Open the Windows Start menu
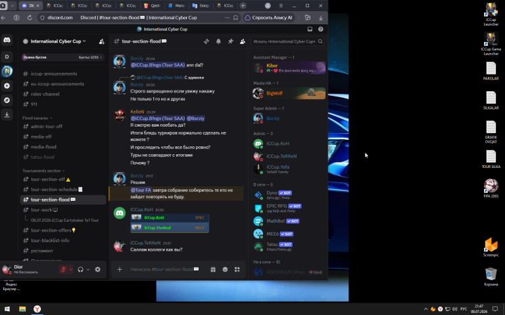This screenshot has height=315, width=505. click(7, 309)
